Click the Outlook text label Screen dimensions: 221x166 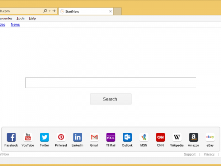(127, 145)
